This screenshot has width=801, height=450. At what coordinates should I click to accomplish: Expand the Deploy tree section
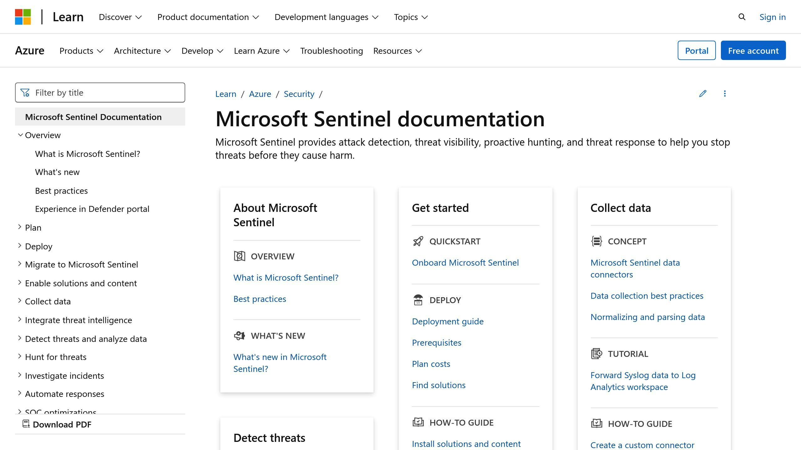pos(19,246)
